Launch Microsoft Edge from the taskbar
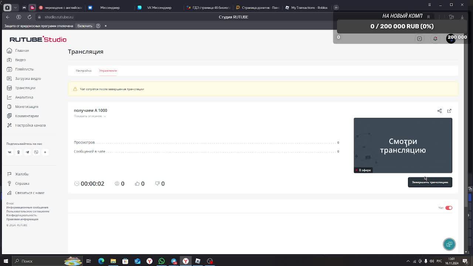 [101, 261]
